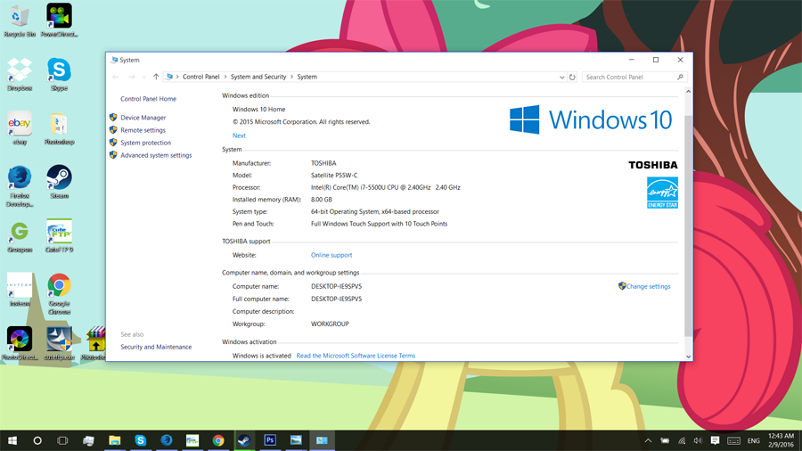Go up one level with the up arrow
Screen dimensions: 802x451
coord(156,78)
